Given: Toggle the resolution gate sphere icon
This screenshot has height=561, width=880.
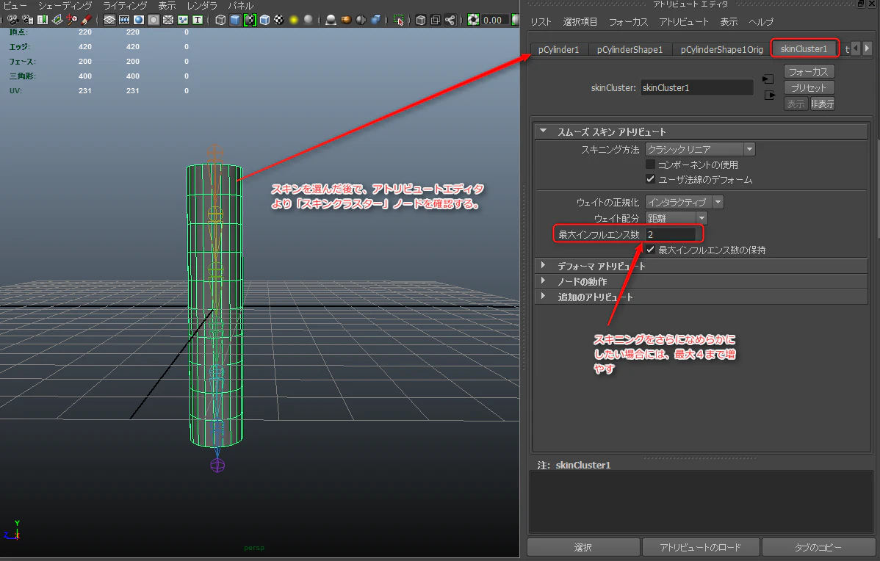Looking at the screenshot, I should [139, 21].
